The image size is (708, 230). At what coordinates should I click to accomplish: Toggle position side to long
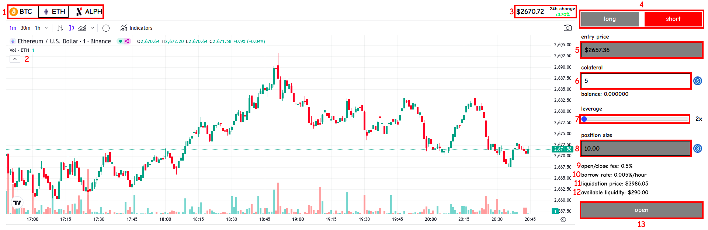[610, 19]
